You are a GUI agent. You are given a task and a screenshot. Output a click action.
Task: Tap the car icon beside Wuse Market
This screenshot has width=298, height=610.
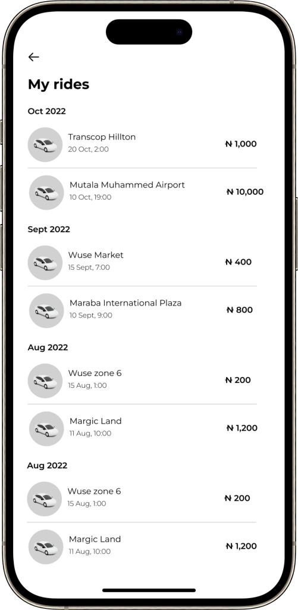click(45, 263)
